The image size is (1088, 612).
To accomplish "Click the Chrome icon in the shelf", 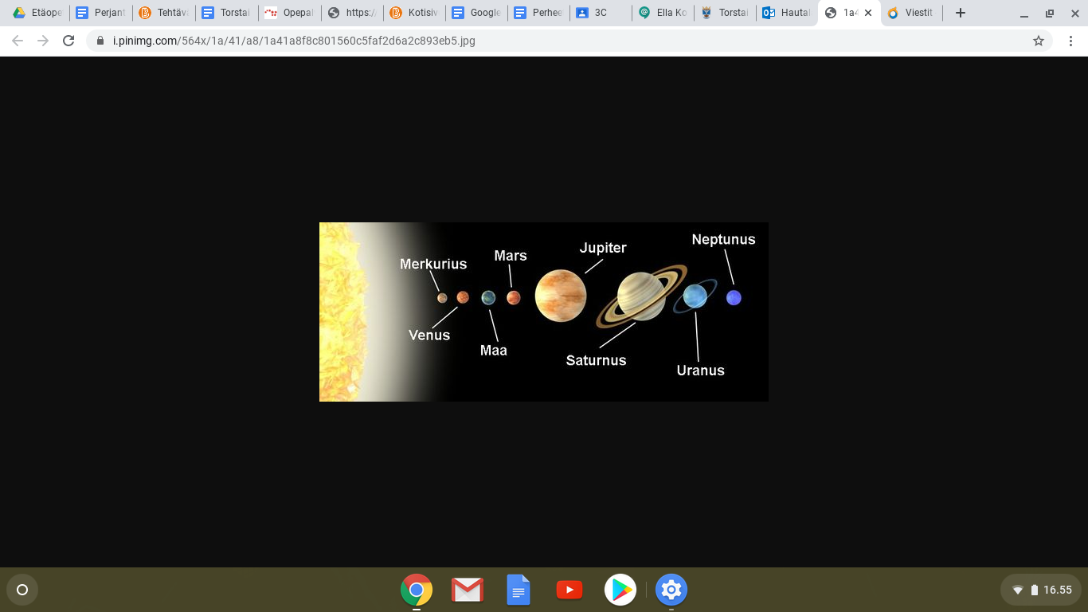I will tap(417, 590).
